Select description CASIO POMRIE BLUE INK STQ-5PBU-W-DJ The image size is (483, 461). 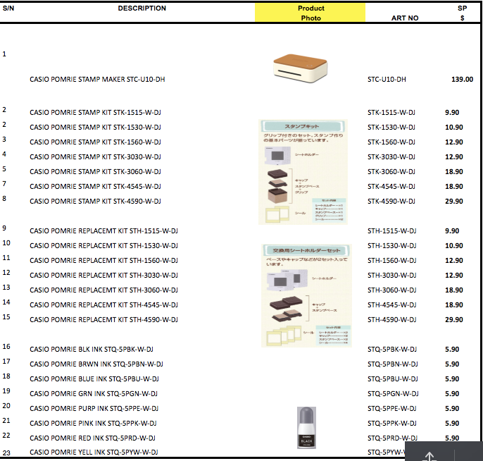pyautogui.click(x=94, y=379)
